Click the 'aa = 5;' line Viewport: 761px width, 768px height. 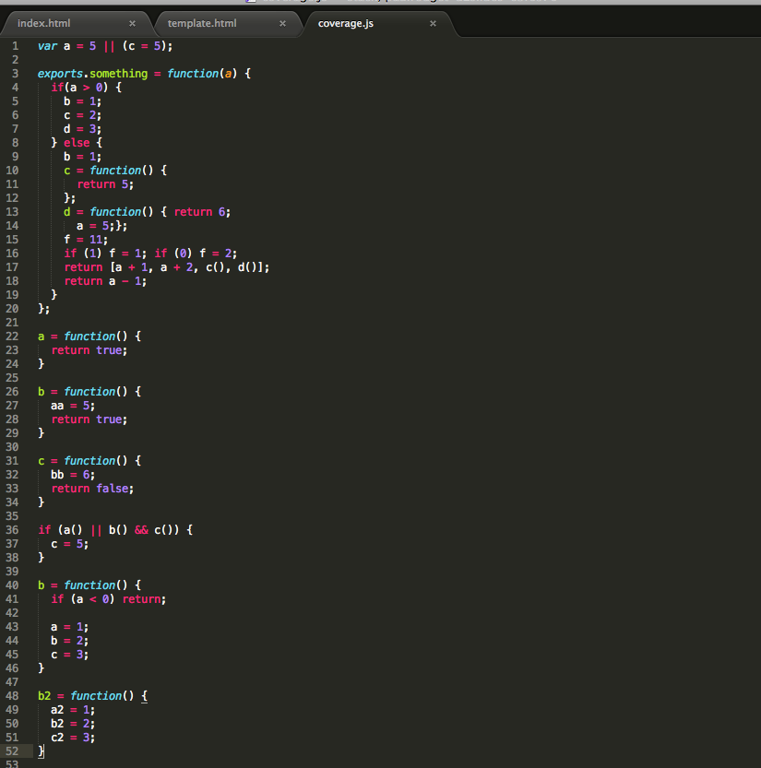(x=73, y=406)
